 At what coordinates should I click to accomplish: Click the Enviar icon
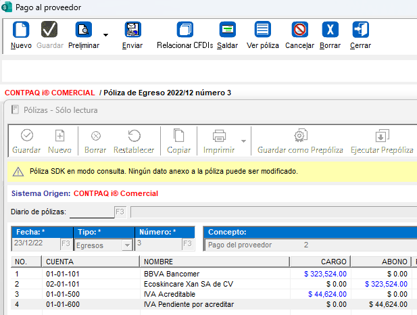[132, 30]
